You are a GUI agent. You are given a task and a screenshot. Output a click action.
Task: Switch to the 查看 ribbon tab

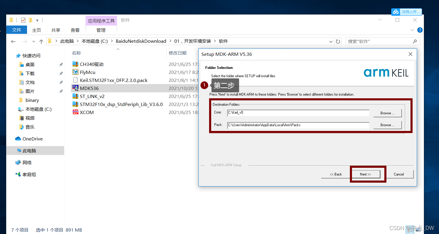[x=75, y=30]
